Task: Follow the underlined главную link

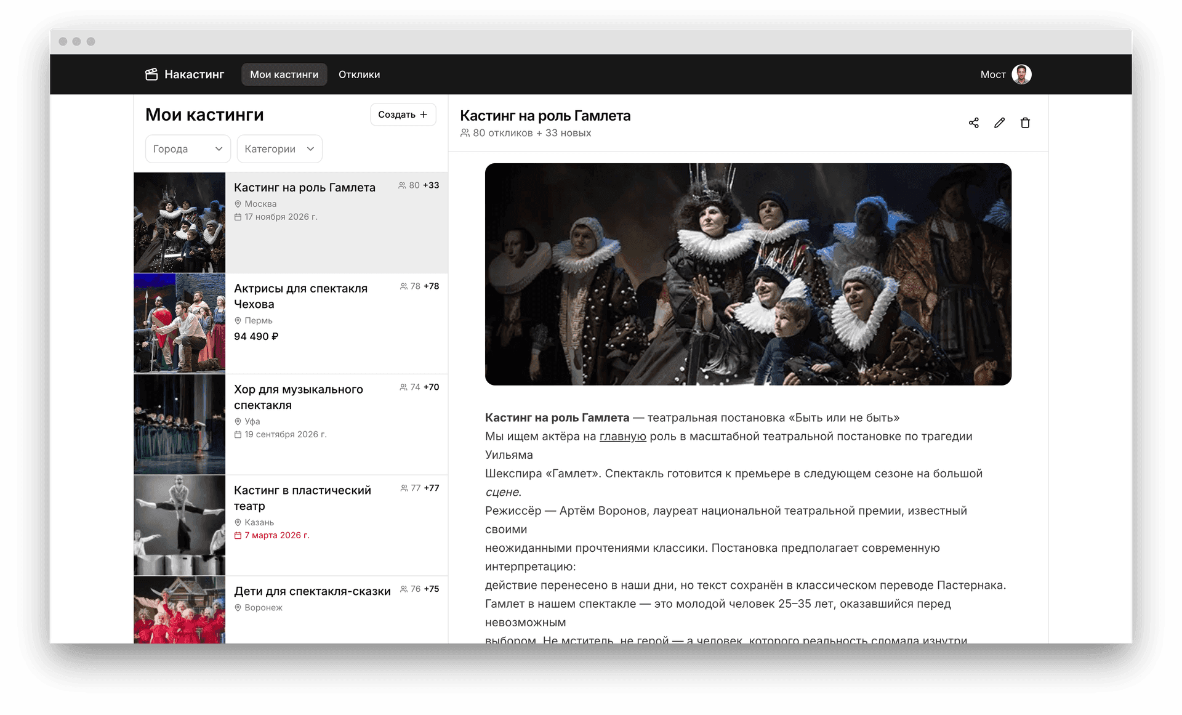Action: pos(622,437)
